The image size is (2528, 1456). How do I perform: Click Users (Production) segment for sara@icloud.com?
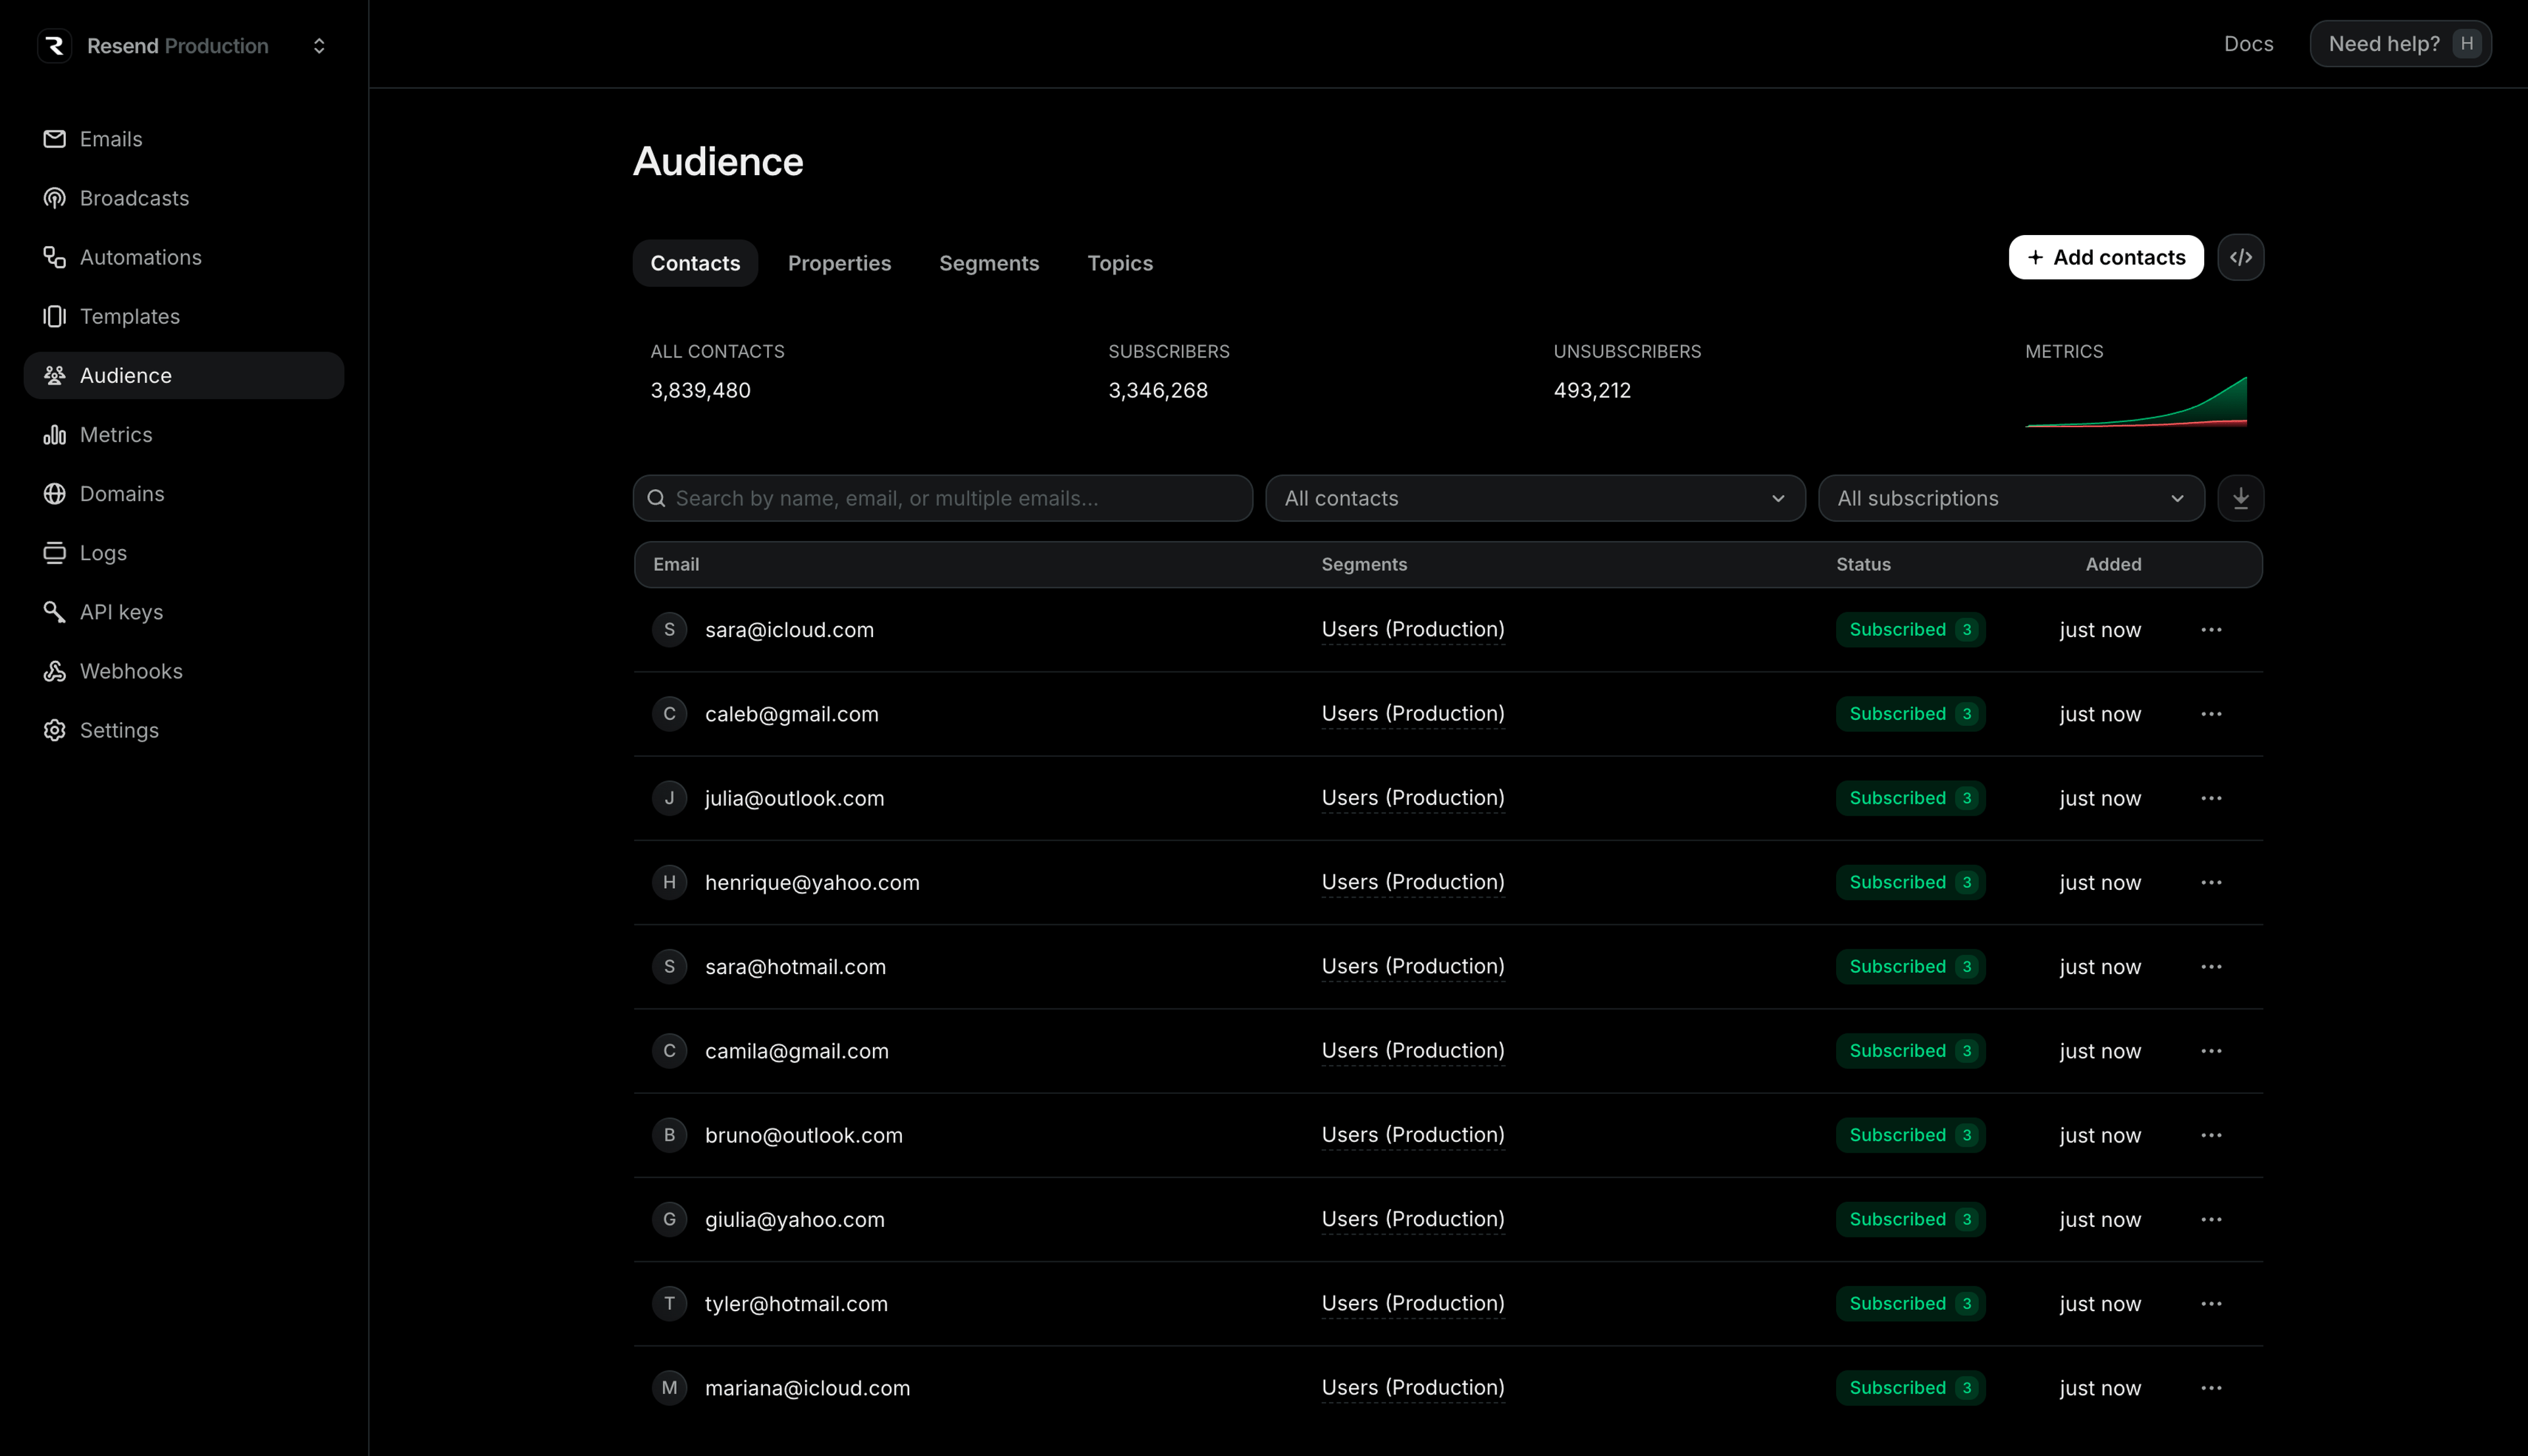pos(1413,630)
